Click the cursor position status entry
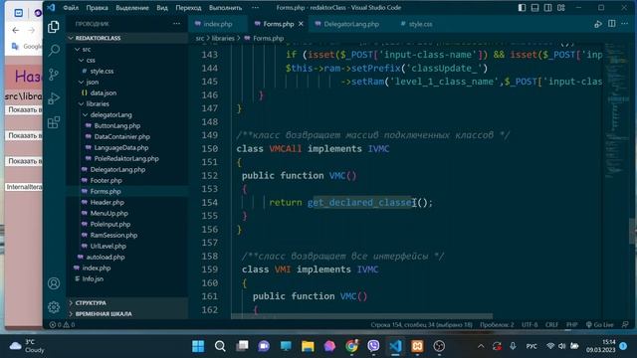The height and width of the screenshot is (358, 637). (421, 325)
